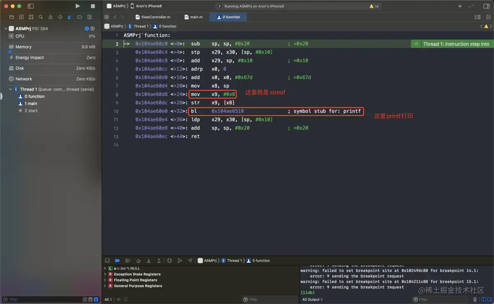Open the editor options (minimap) icon
The height and width of the screenshot is (304, 494).
[477, 17]
